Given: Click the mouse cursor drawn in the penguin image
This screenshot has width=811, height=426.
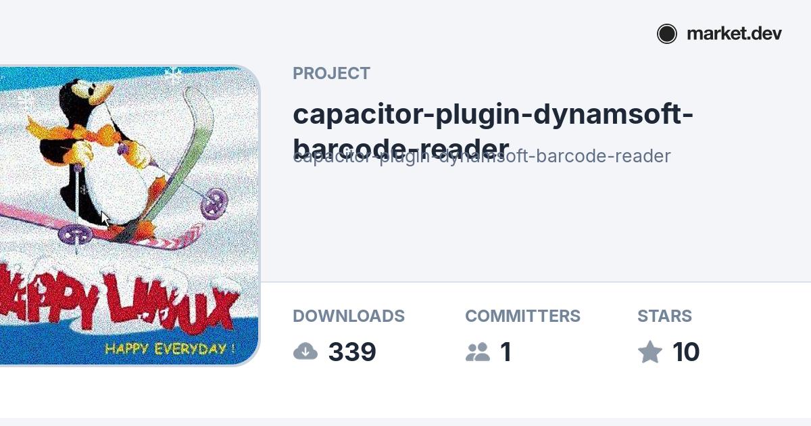Looking at the screenshot, I should coord(105,218).
